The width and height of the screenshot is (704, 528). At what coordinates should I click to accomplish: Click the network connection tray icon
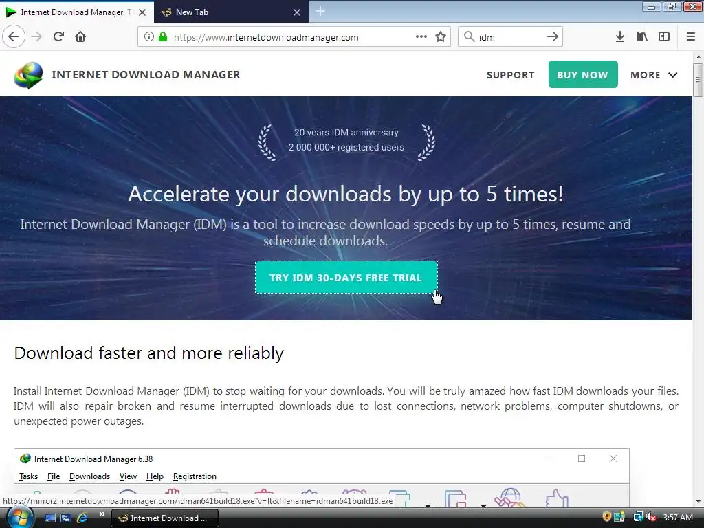[x=637, y=517]
